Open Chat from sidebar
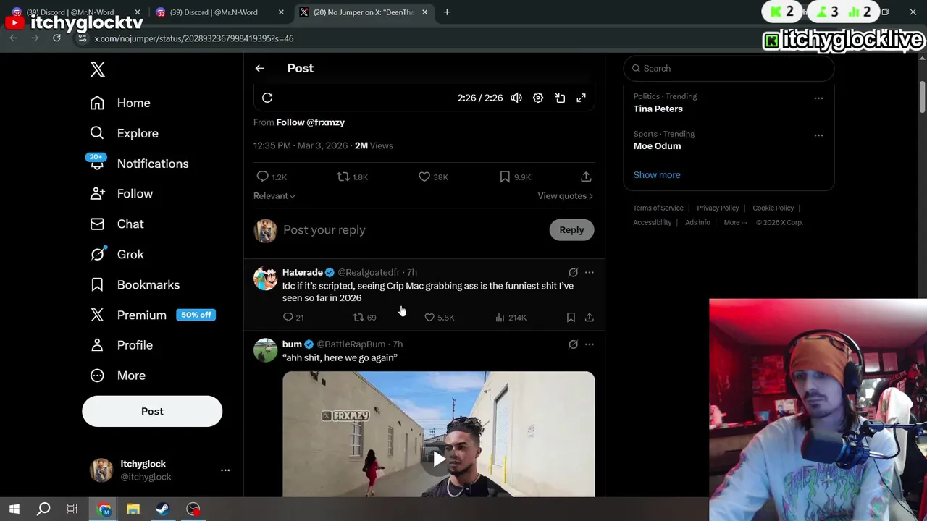The width and height of the screenshot is (927, 521). [x=117, y=224]
